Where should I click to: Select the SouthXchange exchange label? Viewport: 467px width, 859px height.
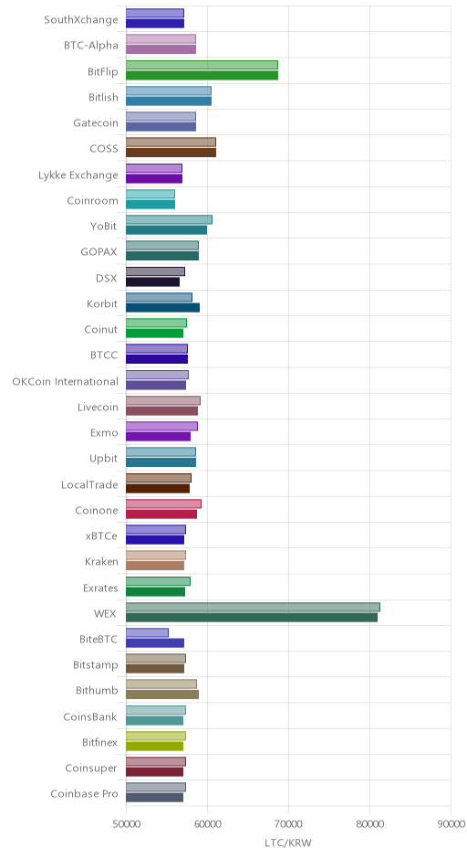point(81,20)
